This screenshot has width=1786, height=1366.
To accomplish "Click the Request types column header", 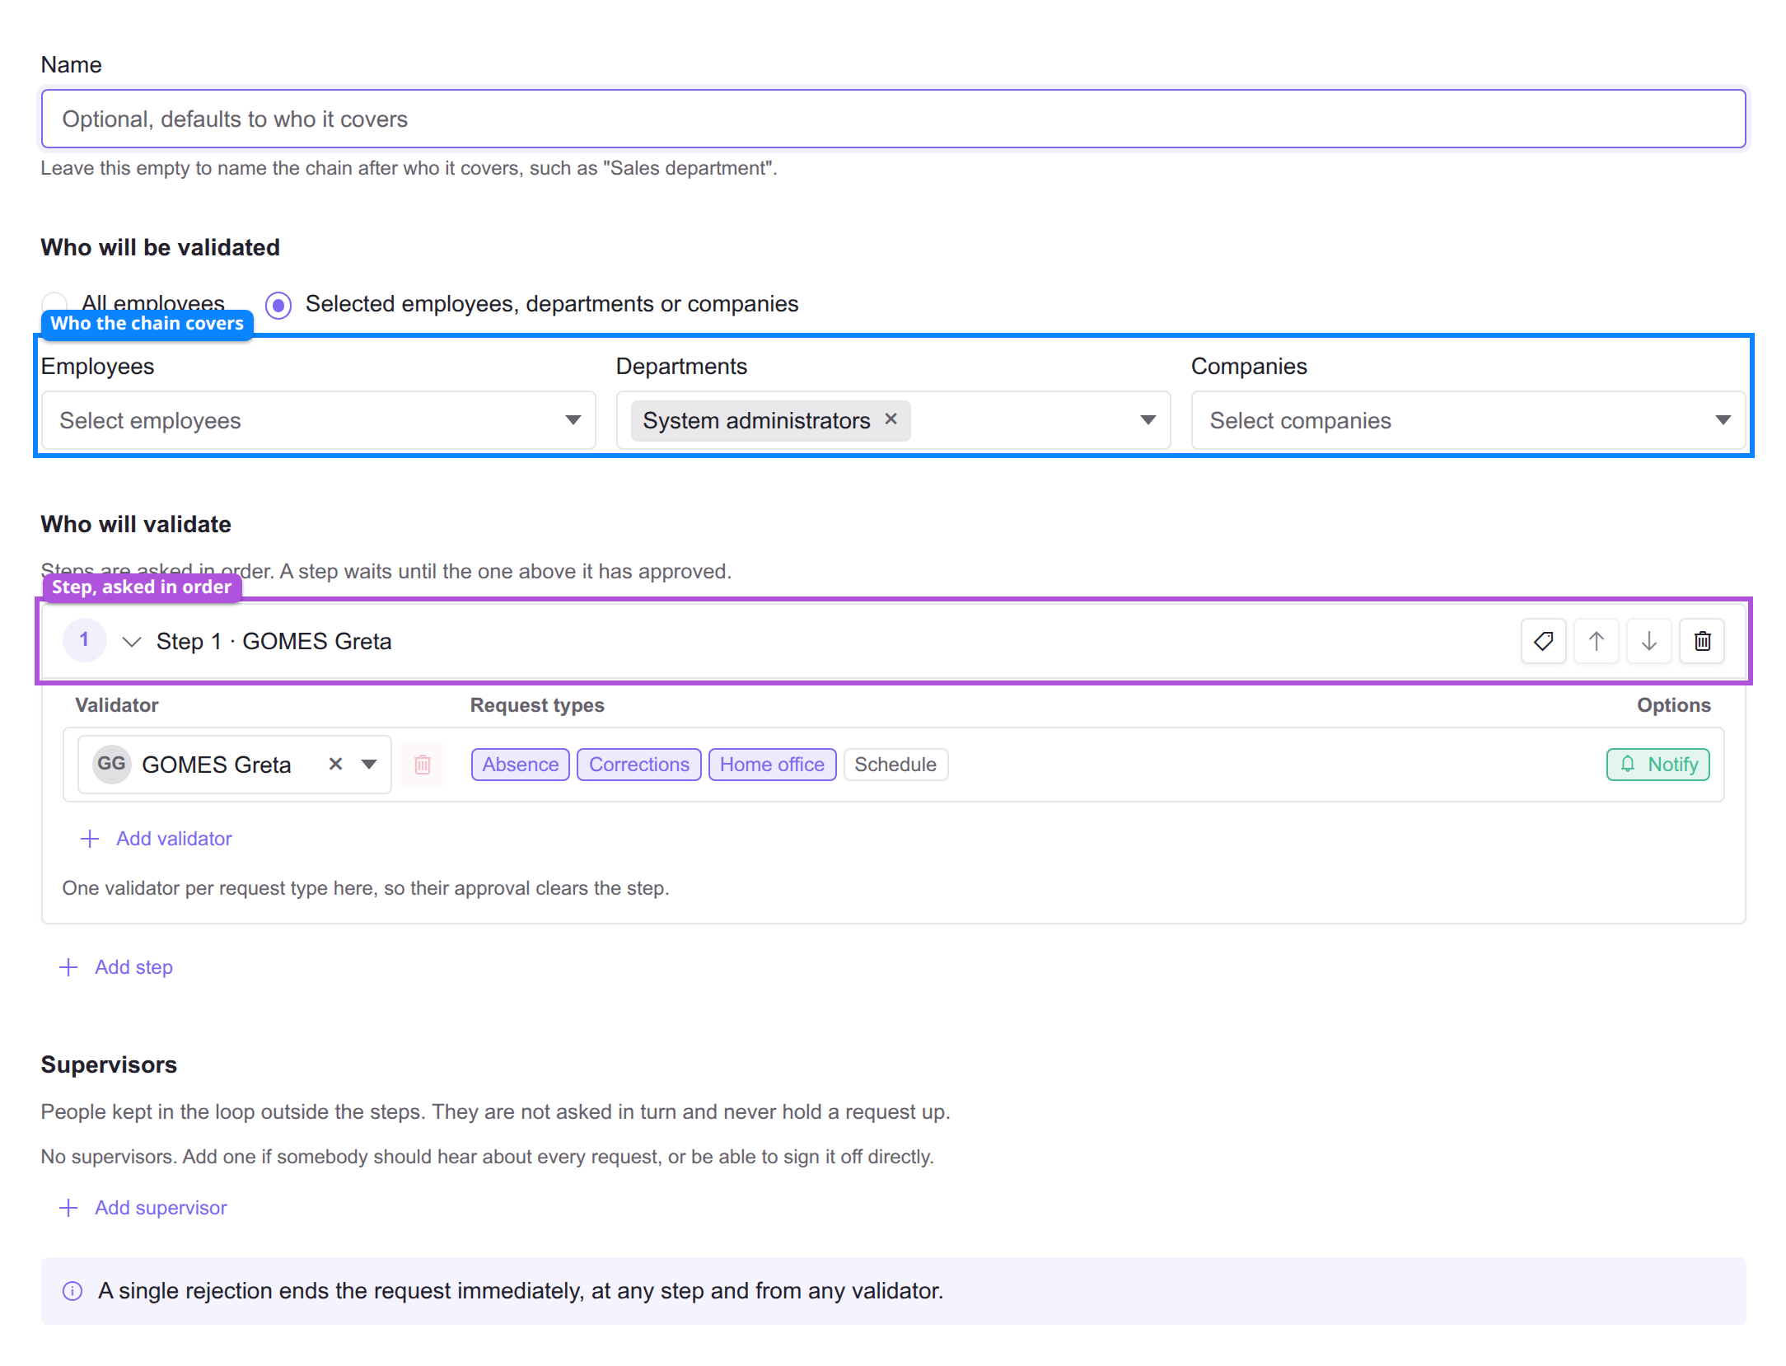I will click(537, 705).
